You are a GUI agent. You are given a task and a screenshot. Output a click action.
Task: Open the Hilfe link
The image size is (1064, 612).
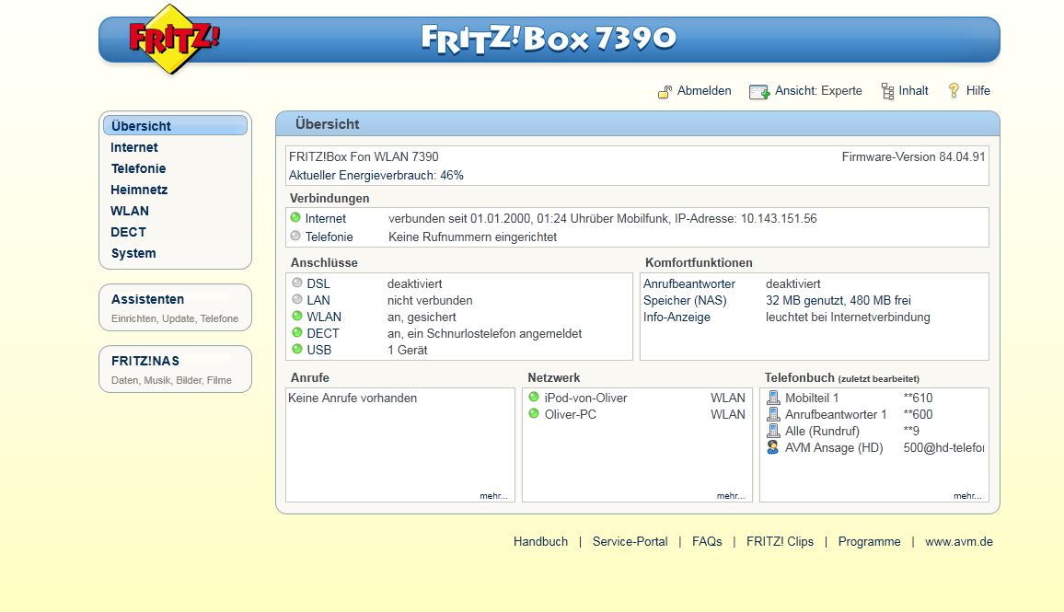(977, 91)
